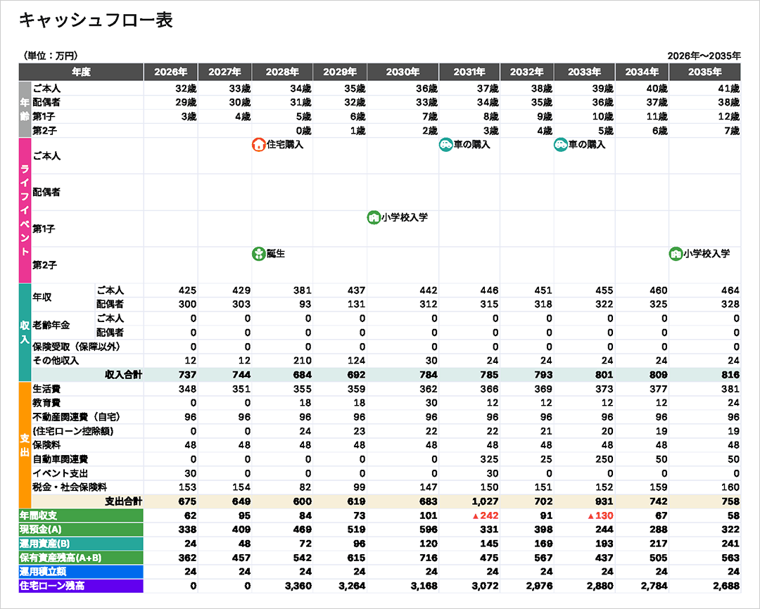Click the その他収入 row label
The width and height of the screenshot is (760, 609).
coord(56,361)
